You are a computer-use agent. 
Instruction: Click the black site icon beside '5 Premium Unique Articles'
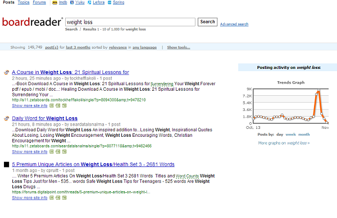pyautogui.click(x=6, y=164)
